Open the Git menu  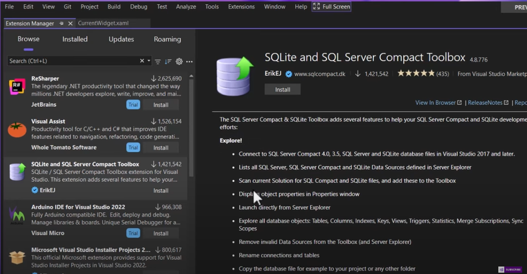[68, 7]
